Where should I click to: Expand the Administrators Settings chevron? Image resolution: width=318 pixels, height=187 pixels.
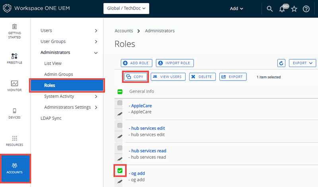point(96,107)
